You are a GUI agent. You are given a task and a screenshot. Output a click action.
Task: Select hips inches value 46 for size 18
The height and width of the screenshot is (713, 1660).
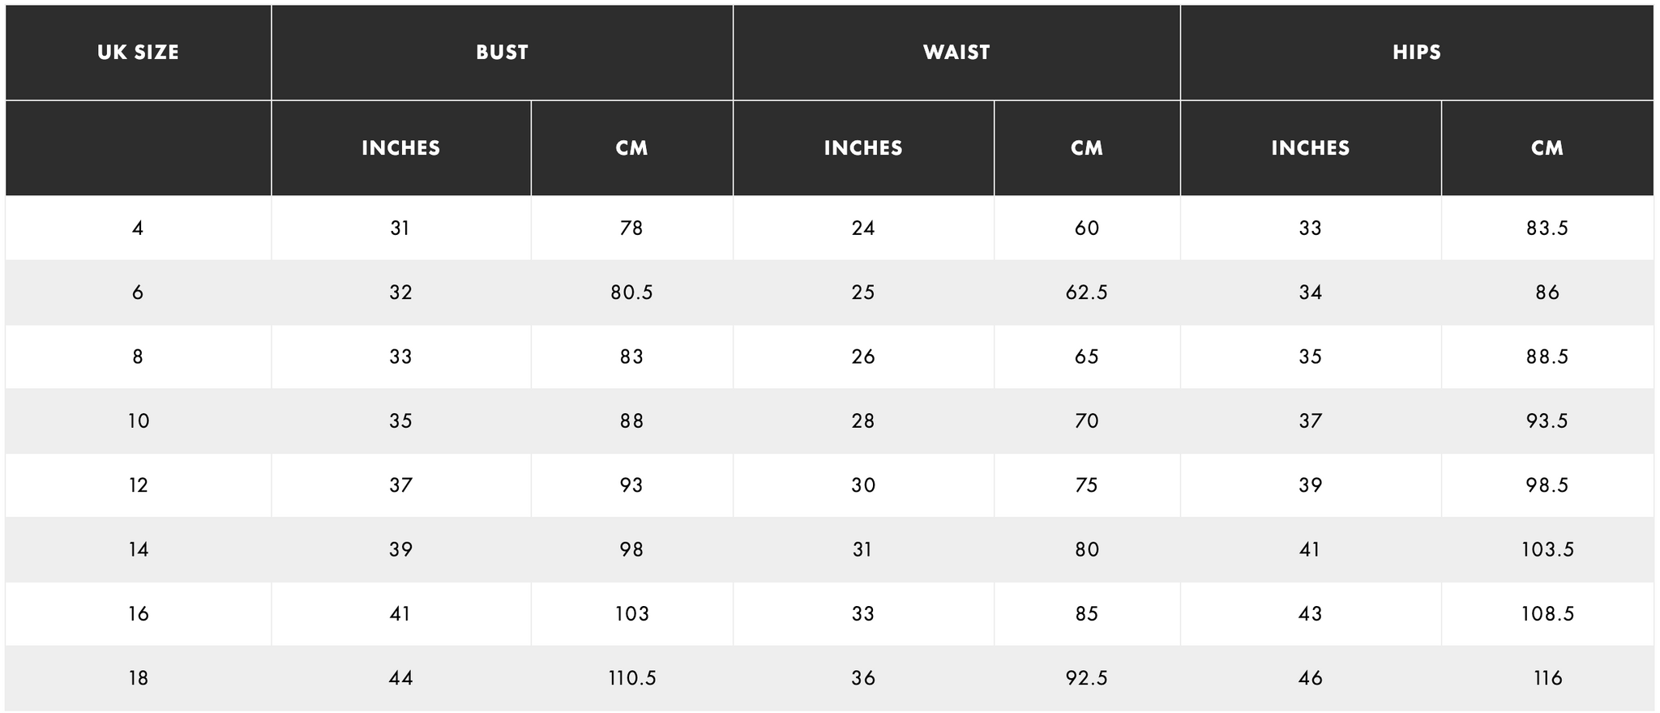(1310, 678)
